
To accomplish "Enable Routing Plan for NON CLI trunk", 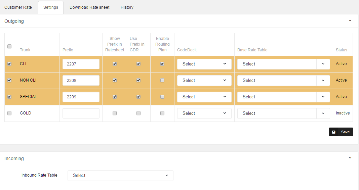I will [162, 80].
